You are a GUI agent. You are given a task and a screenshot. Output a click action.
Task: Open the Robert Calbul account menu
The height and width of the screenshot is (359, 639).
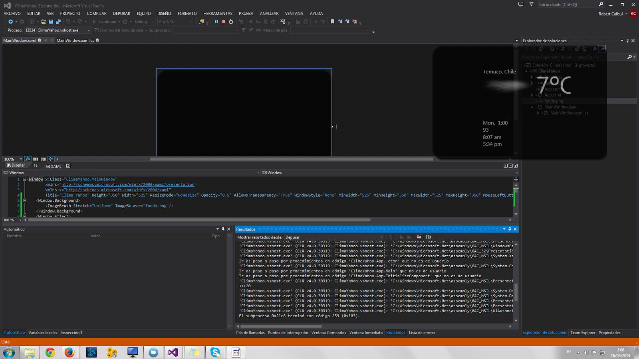[x=613, y=14]
